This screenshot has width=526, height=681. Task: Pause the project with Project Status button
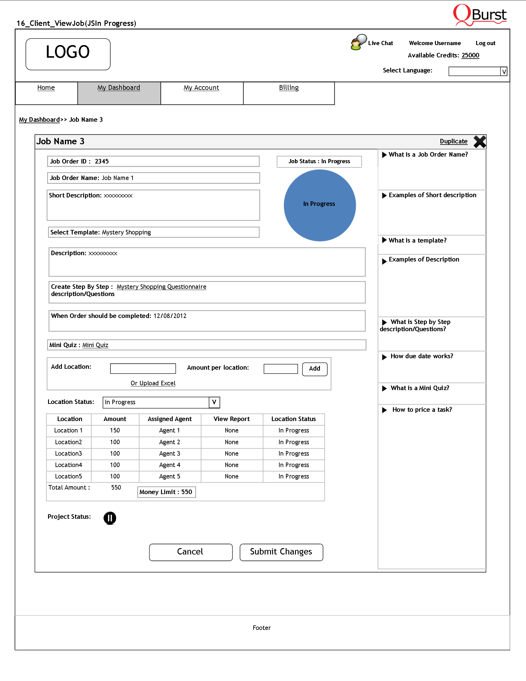coord(110,518)
